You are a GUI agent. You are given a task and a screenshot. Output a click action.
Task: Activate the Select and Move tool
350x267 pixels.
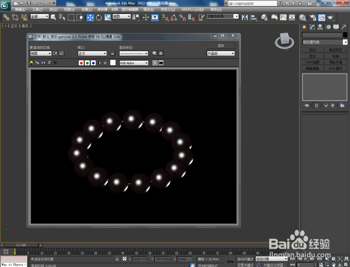tap(90, 17)
